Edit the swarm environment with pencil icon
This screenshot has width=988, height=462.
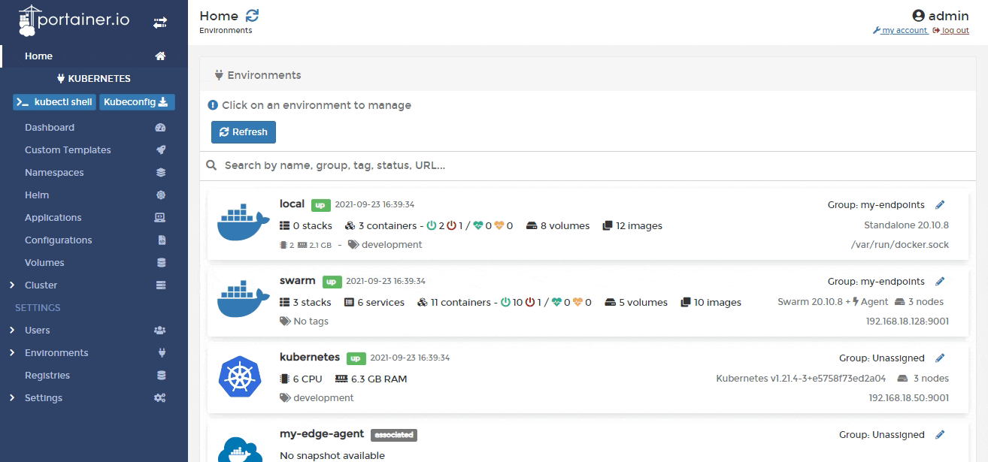click(x=940, y=282)
